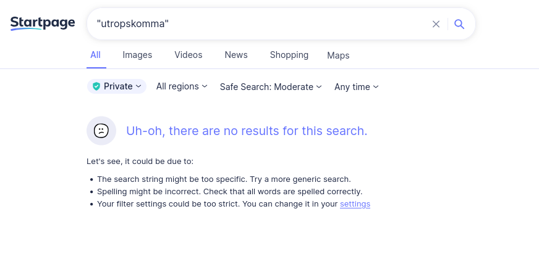Open the Videos tab
This screenshot has width=539, height=267.
(189, 55)
